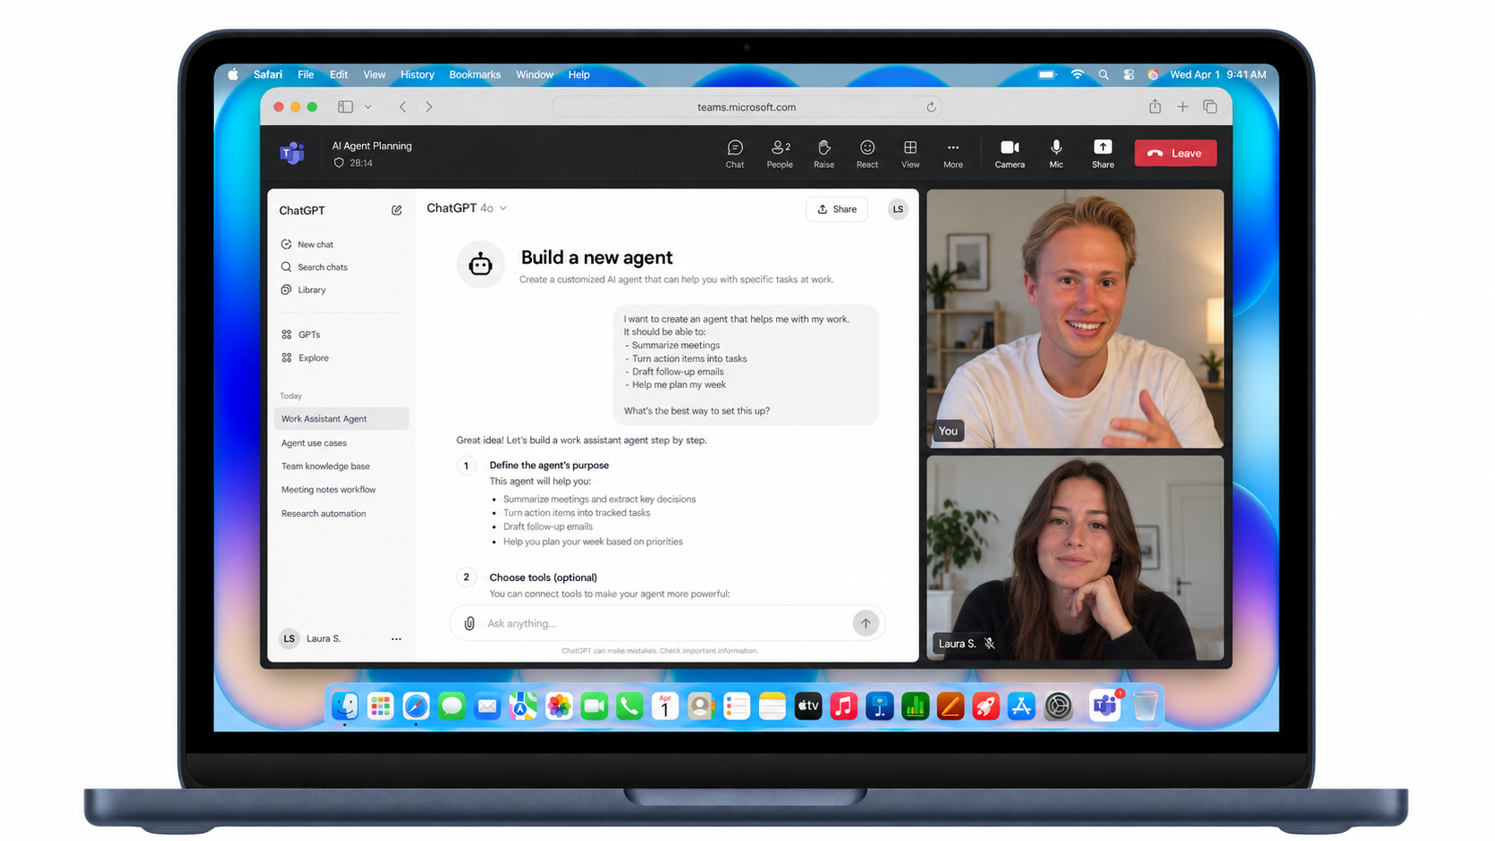
Task: Select Laura S. video tile
Action: [1075, 558]
